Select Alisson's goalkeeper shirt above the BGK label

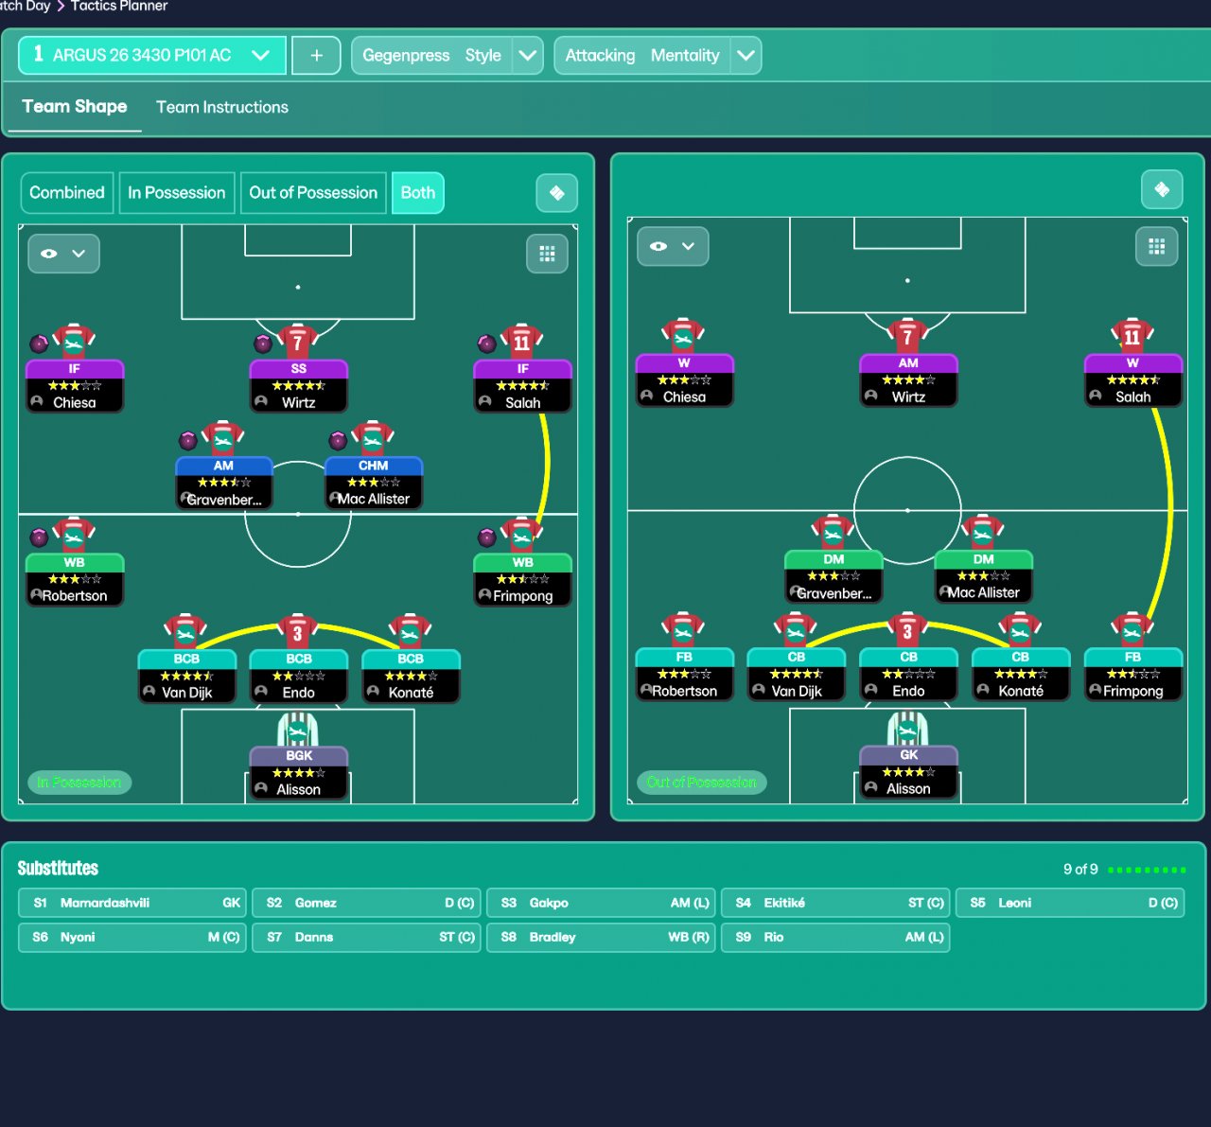[298, 730]
